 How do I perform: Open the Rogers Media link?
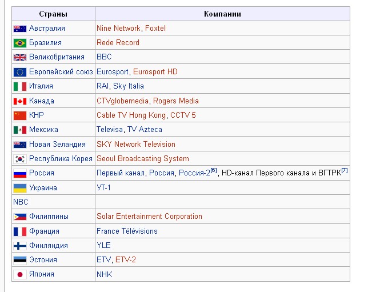(x=175, y=101)
